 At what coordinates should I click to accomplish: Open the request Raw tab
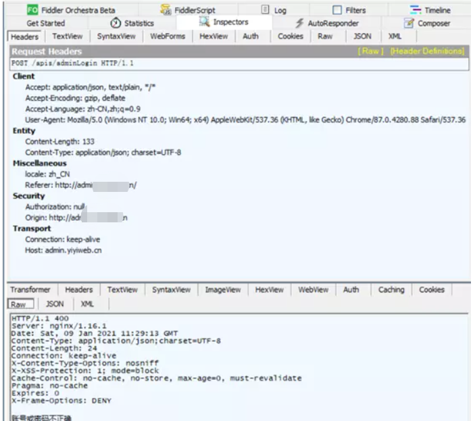[x=325, y=36]
